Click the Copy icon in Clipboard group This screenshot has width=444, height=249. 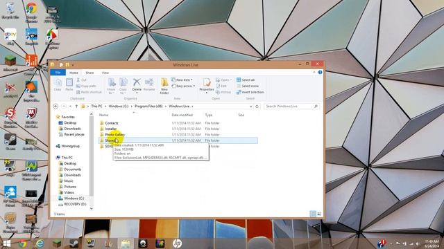[58, 84]
